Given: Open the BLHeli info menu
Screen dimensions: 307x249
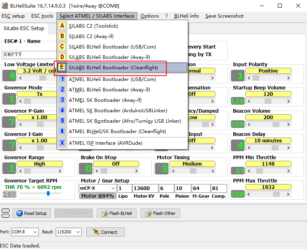Looking at the screenshot, I should click(187, 16).
